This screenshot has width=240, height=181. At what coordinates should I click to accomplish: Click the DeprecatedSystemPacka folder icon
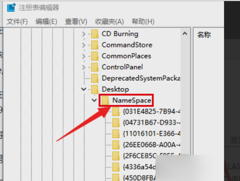point(95,78)
